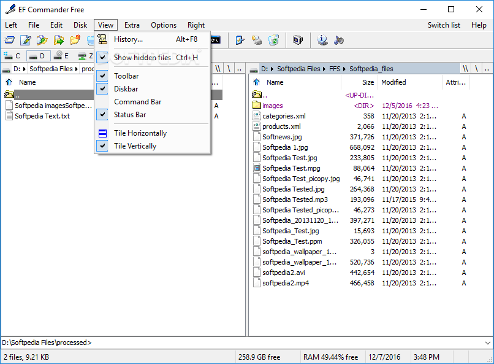494x364 pixels.
Task: Click the New folder toolbar icon
Action: pyautogui.click(x=75, y=40)
